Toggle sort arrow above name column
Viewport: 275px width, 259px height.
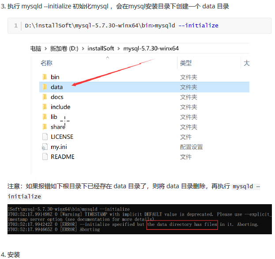tap(108, 57)
